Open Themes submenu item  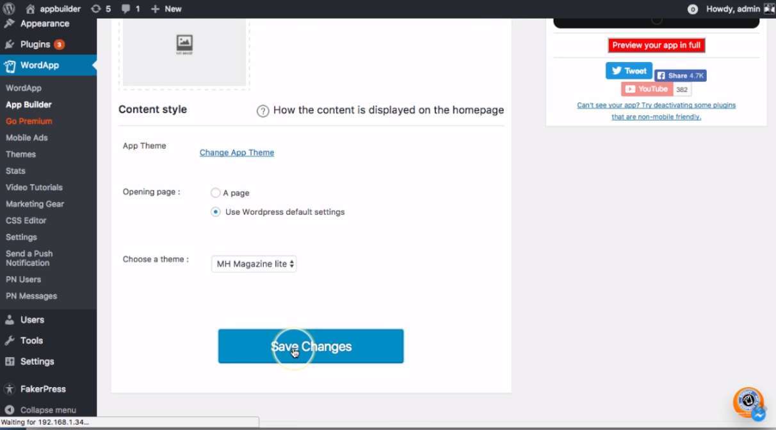coord(20,155)
